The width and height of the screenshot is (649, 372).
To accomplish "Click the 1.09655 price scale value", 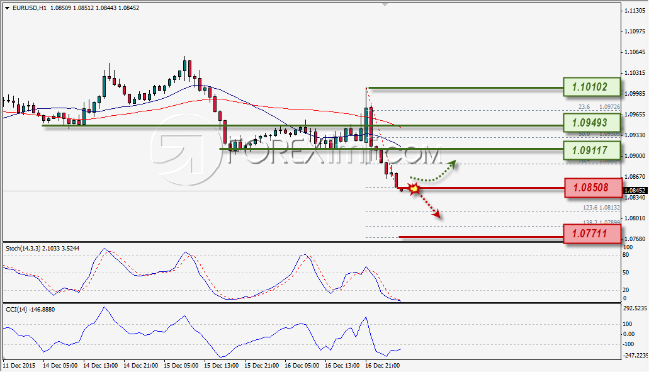I will coord(635,114).
